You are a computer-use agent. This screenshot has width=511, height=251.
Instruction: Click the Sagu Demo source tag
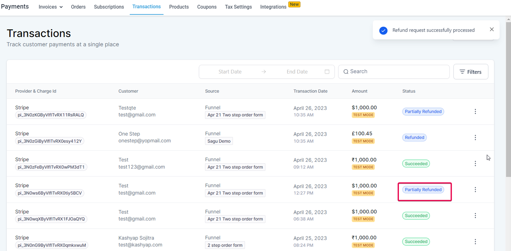pos(219,141)
